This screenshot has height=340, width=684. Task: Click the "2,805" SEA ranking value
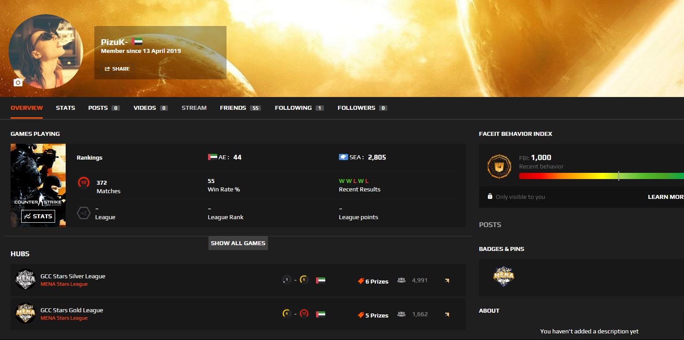click(x=377, y=157)
